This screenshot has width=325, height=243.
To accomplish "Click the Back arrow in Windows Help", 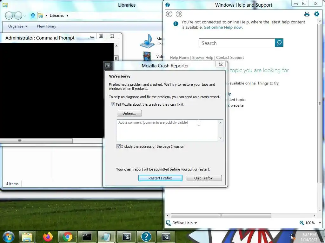I will tap(169, 14).
